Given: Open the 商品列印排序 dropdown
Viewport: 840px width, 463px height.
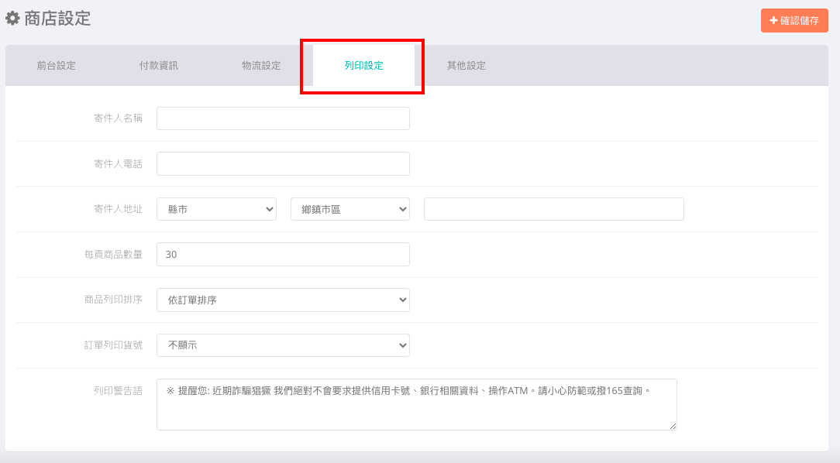Looking at the screenshot, I should [283, 300].
